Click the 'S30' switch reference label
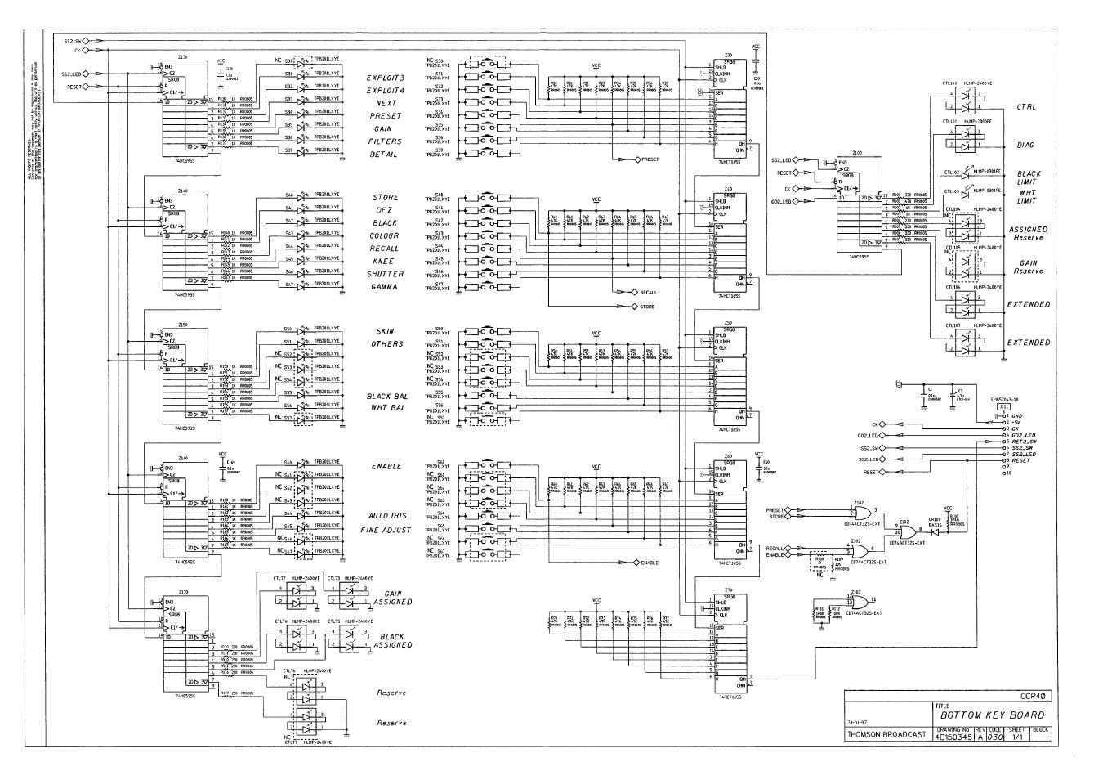This screenshot has width=1103, height=780. click(439, 61)
